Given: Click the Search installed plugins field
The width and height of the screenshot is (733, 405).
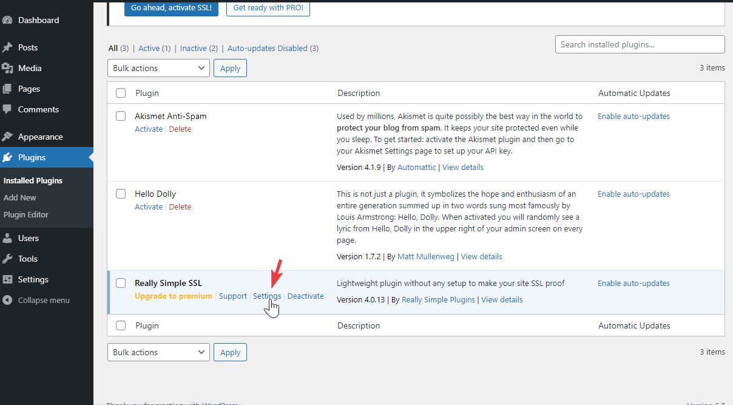Looking at the screenshot, I should (640, 44).
